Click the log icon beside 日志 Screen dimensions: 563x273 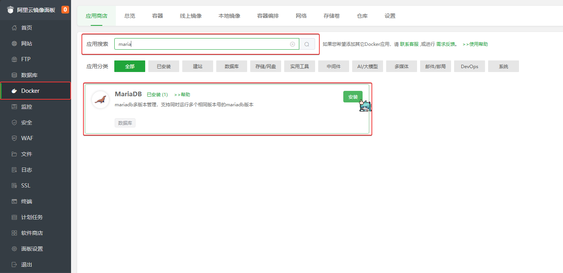point(14,170)
